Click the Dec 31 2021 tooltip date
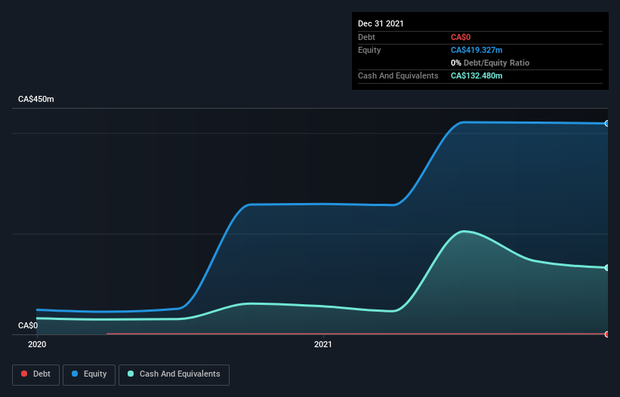 pyautogui.click(x=381, y=23)
